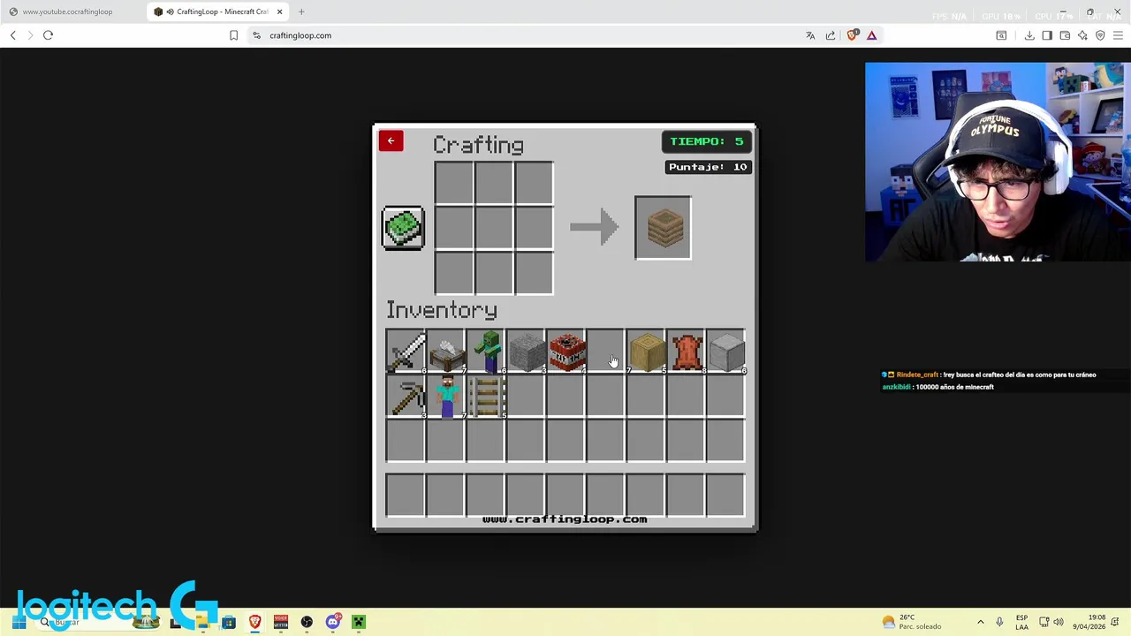Open Brave Shields lion icon
This screenshot has height=636, width=1131.
(x=852, y=35)
